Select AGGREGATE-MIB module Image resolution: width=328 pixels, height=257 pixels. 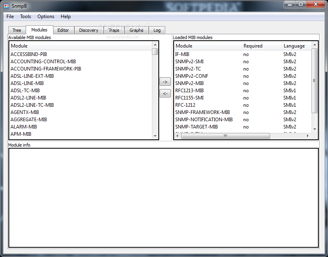(29, 120)
